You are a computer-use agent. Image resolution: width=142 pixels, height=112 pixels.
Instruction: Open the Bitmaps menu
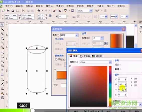click(70, 6)
